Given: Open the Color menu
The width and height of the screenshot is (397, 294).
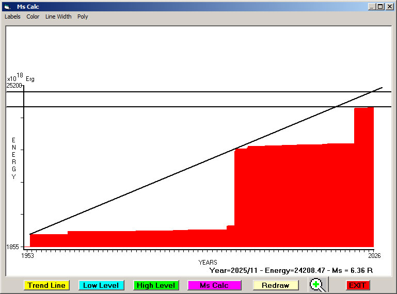Looking at the screenshot, I should [x=33, y=17].
